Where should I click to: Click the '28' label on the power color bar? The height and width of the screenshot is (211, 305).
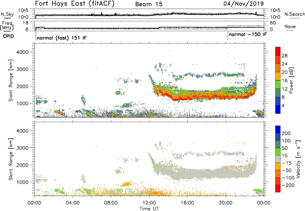click(x=284, y=56)
